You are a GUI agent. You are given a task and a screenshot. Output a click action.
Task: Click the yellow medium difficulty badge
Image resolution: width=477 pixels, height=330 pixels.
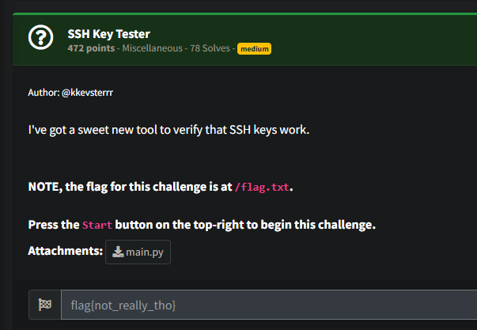click(x=254, y=49)
